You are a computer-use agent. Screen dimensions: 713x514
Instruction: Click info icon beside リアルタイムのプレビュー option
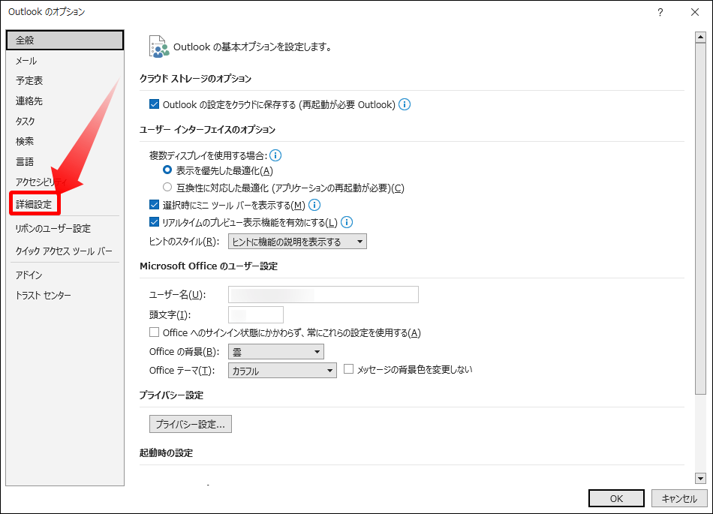point(347,222)
